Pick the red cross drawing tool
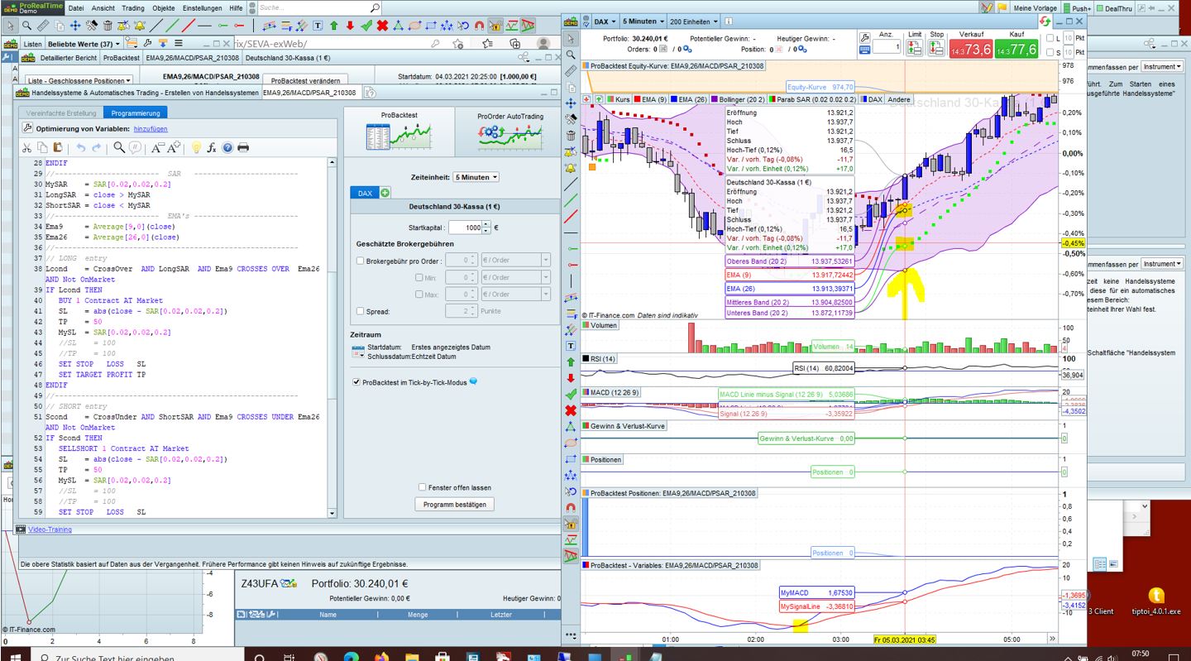The image size is (1191, 661). (382, 26)
